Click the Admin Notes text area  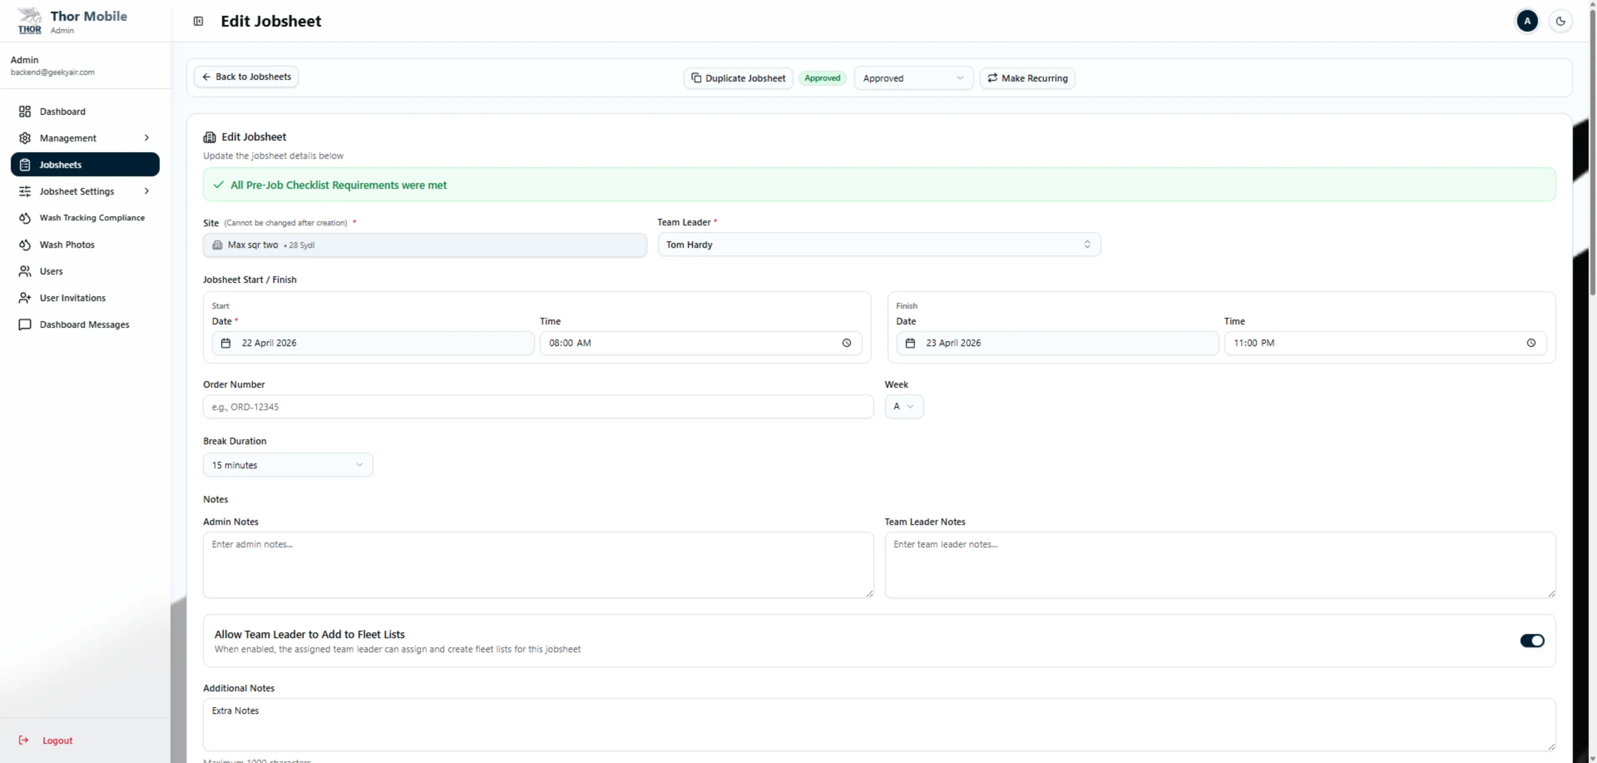pos(538,565)
